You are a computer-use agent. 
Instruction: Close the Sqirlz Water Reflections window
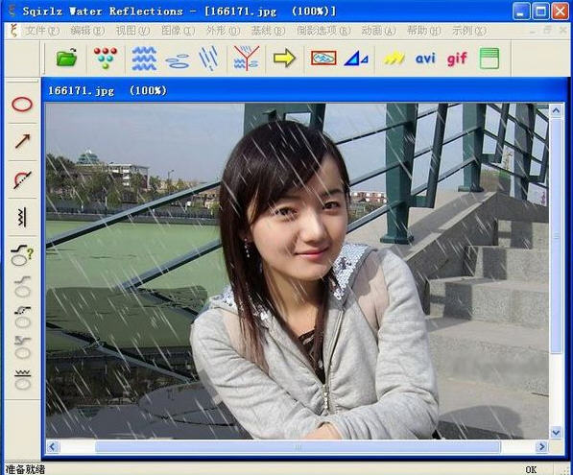(x=560, y=12)
